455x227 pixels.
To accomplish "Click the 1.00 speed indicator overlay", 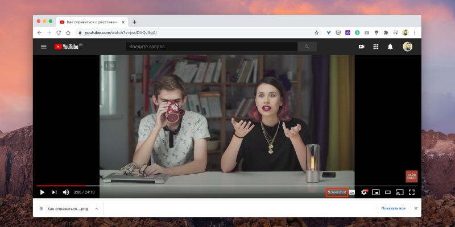I will click(110, 66).
